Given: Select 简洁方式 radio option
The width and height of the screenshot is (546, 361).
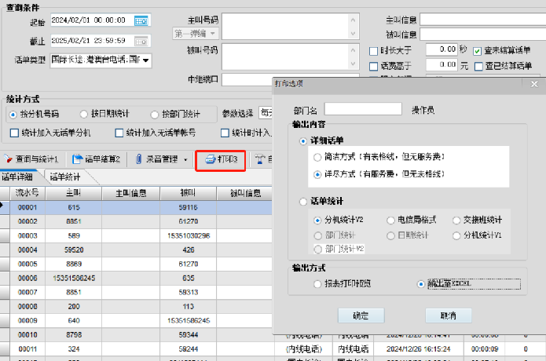Looking at the screenshot, I should coord(317,157).
